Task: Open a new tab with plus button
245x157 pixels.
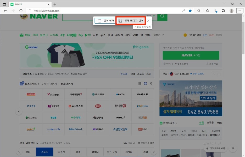Action: [55, 4]
